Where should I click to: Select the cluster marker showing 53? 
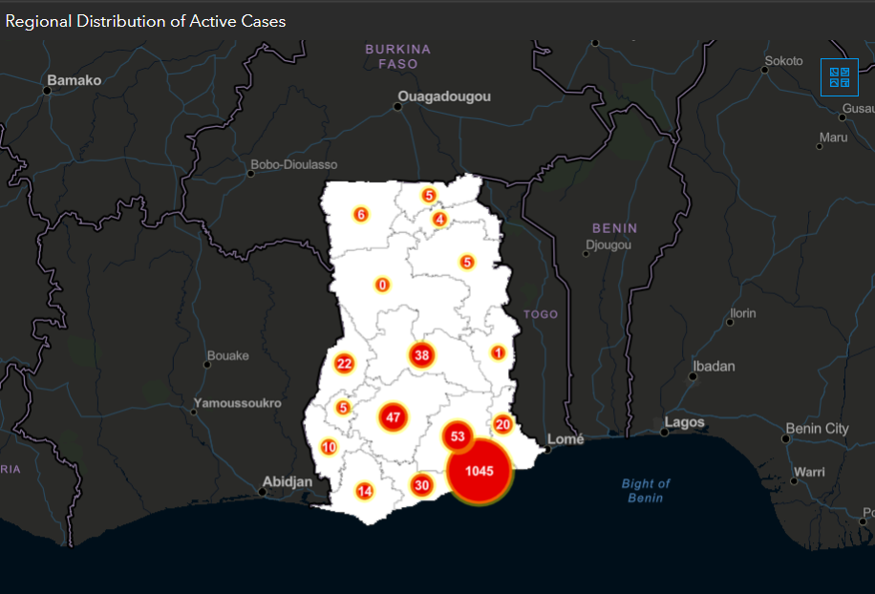tap(459, 436)
